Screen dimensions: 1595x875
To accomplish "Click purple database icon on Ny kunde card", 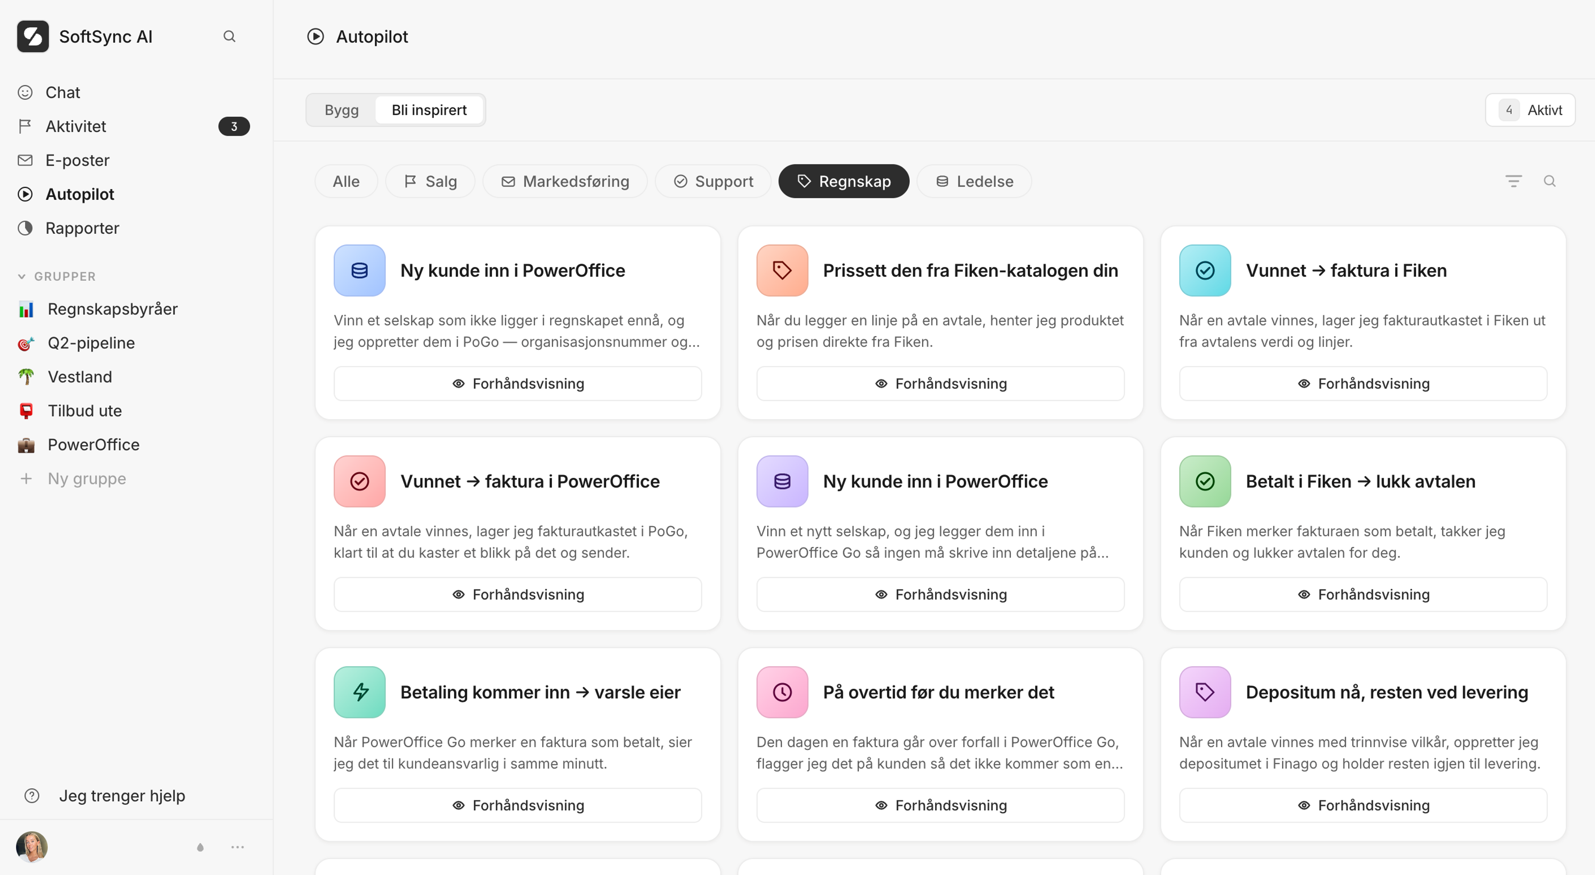I will click(x=783, y=482).
